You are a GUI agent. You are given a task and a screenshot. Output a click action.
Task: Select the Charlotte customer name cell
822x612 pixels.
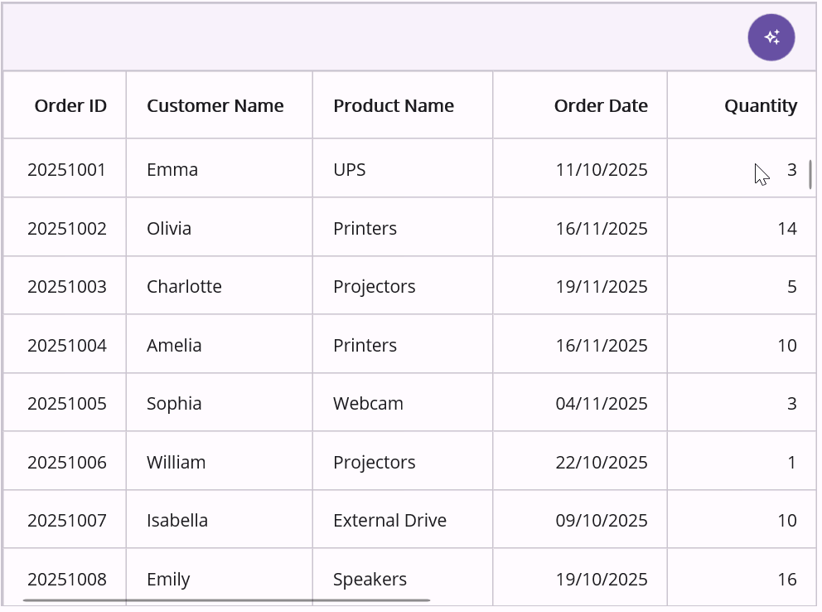click(184, 287)
